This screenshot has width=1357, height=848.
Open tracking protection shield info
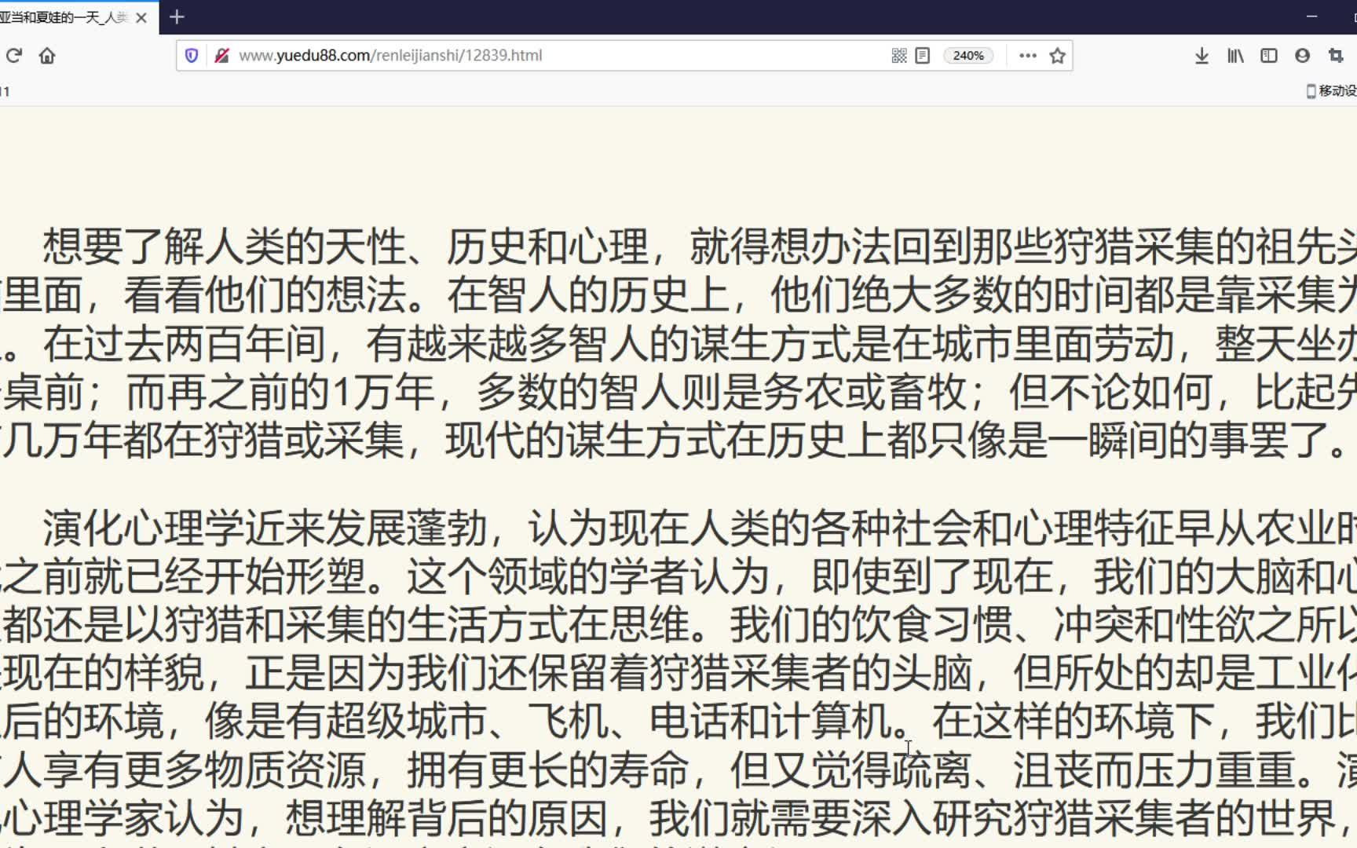tap(192, 56)
